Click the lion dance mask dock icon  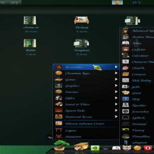pos(127,148)
